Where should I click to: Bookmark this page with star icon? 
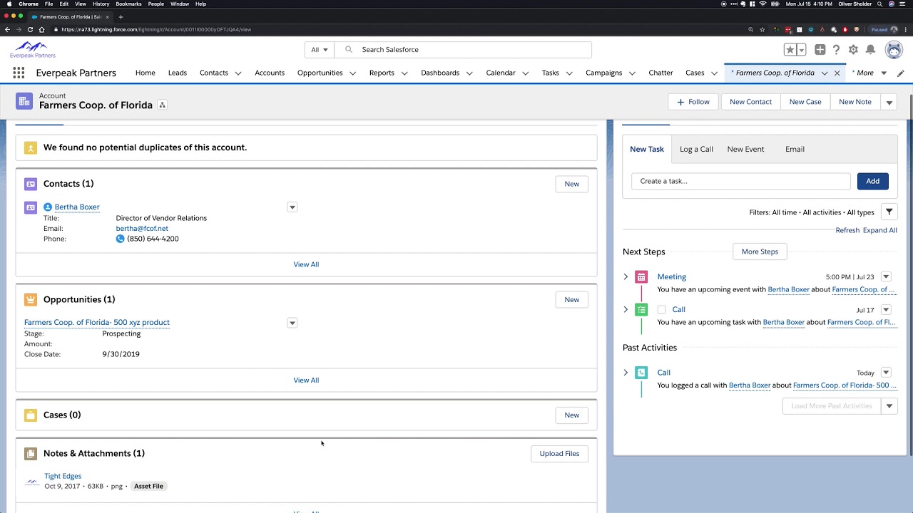pyautogui.click(x=762, y=29)
